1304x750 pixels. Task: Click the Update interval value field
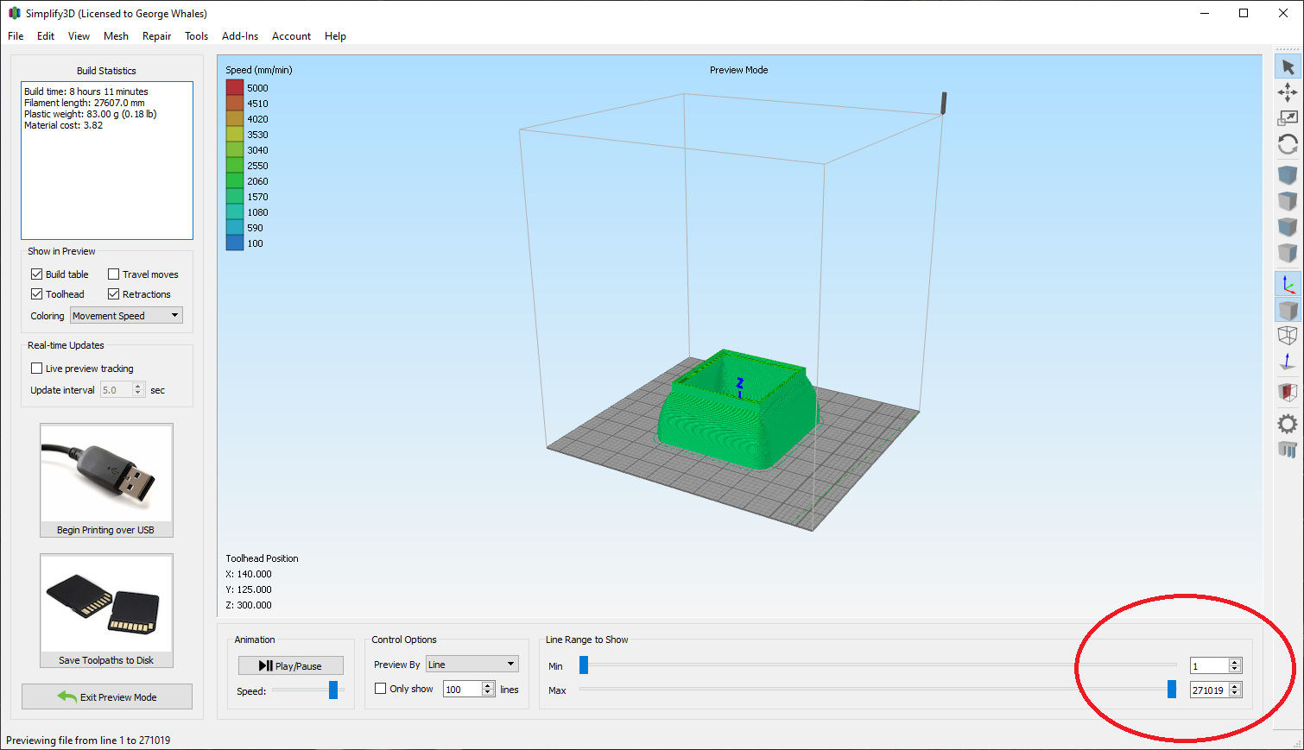116,390
